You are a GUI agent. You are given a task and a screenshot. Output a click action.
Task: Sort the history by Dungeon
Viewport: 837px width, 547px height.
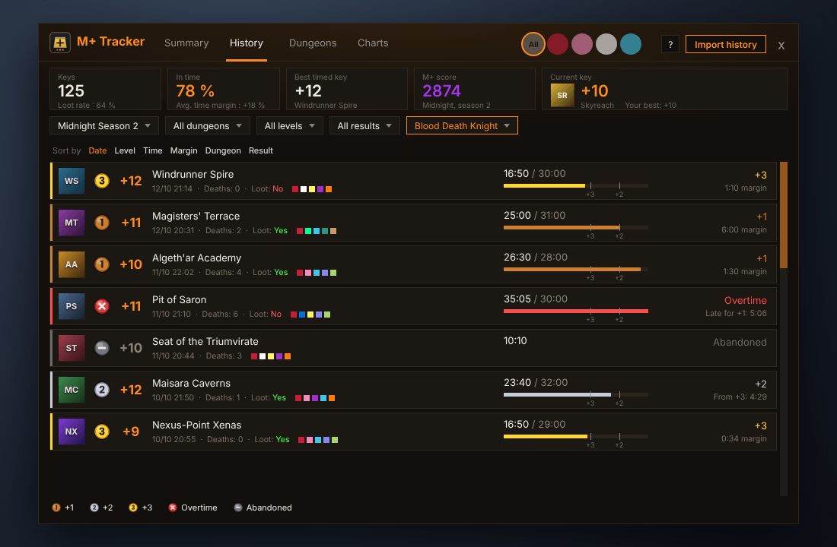tap(223, 151)
